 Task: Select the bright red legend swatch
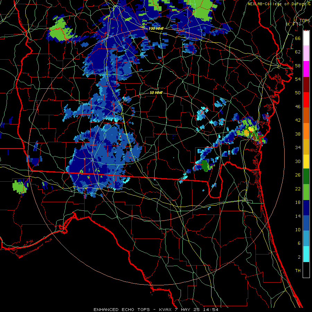tap(306, 100)
